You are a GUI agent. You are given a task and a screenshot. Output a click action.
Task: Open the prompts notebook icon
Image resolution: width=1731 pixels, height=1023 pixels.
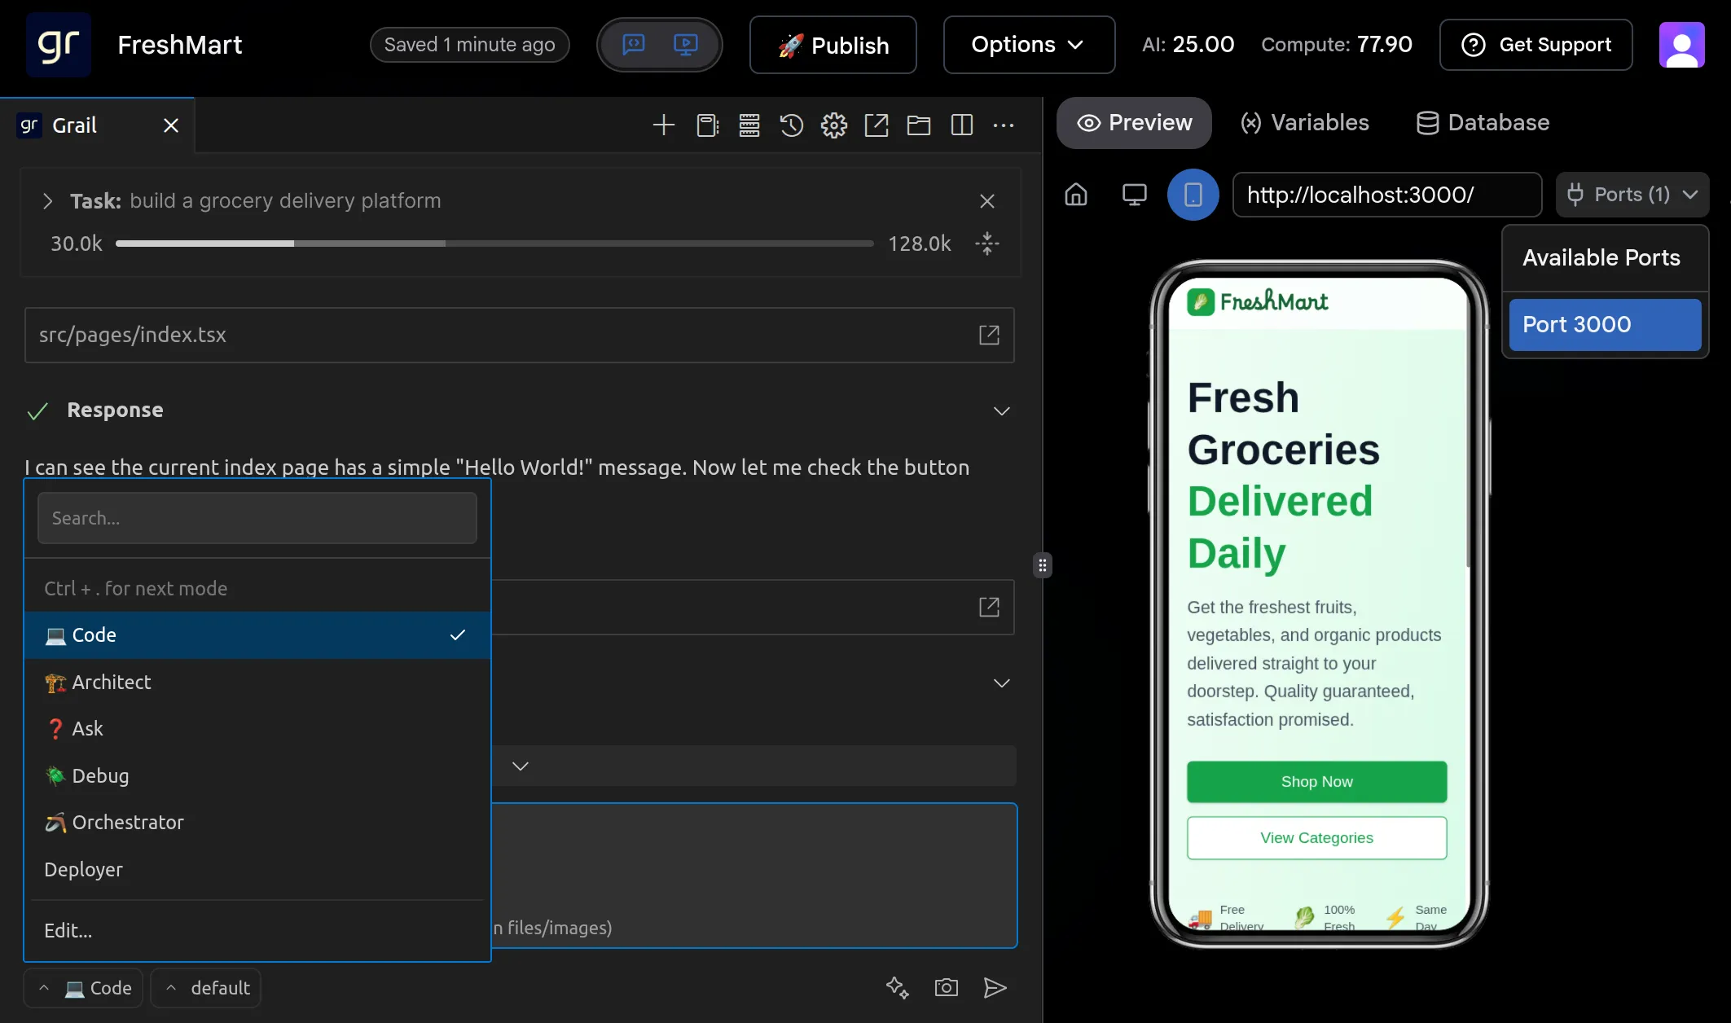[x=708, y=125]
